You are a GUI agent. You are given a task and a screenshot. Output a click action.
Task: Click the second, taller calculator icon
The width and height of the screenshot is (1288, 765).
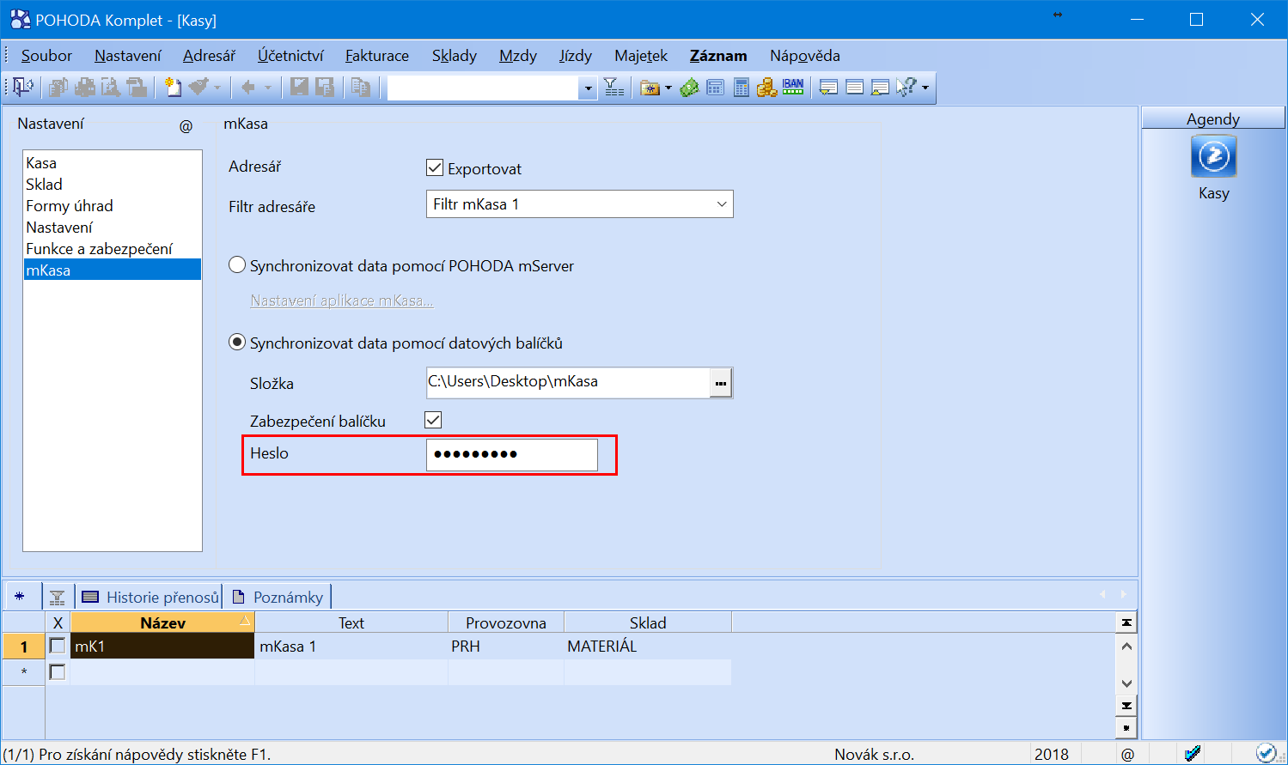[742, 87]
